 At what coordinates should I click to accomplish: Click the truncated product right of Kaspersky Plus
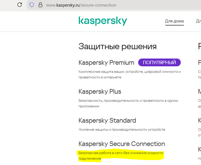[199, 92]
